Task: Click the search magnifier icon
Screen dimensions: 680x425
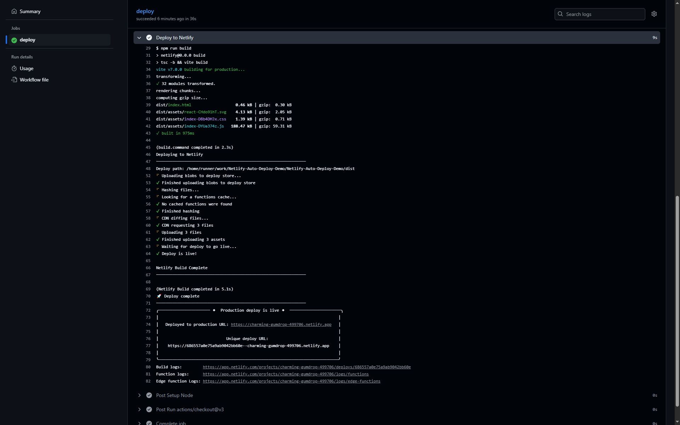Action: tap(560, 14)
